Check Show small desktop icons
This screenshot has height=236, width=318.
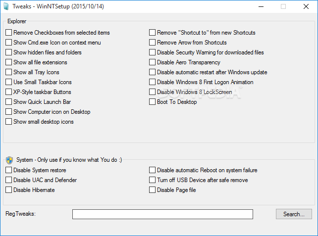coord(9,122)
